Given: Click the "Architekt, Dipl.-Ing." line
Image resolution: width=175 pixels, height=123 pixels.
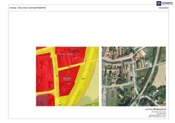Looking at the screenshot, I should [159, 112].
